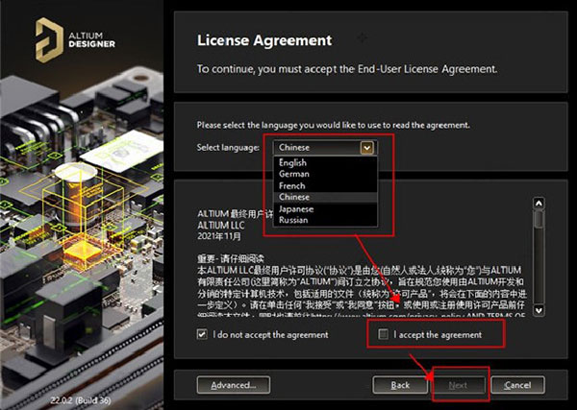
Task: Click the Next button
Action: 458,385
